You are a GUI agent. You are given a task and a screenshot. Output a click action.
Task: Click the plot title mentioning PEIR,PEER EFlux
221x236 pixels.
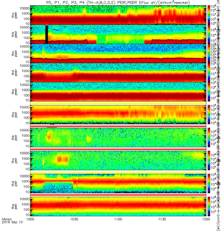coord(118,3)
